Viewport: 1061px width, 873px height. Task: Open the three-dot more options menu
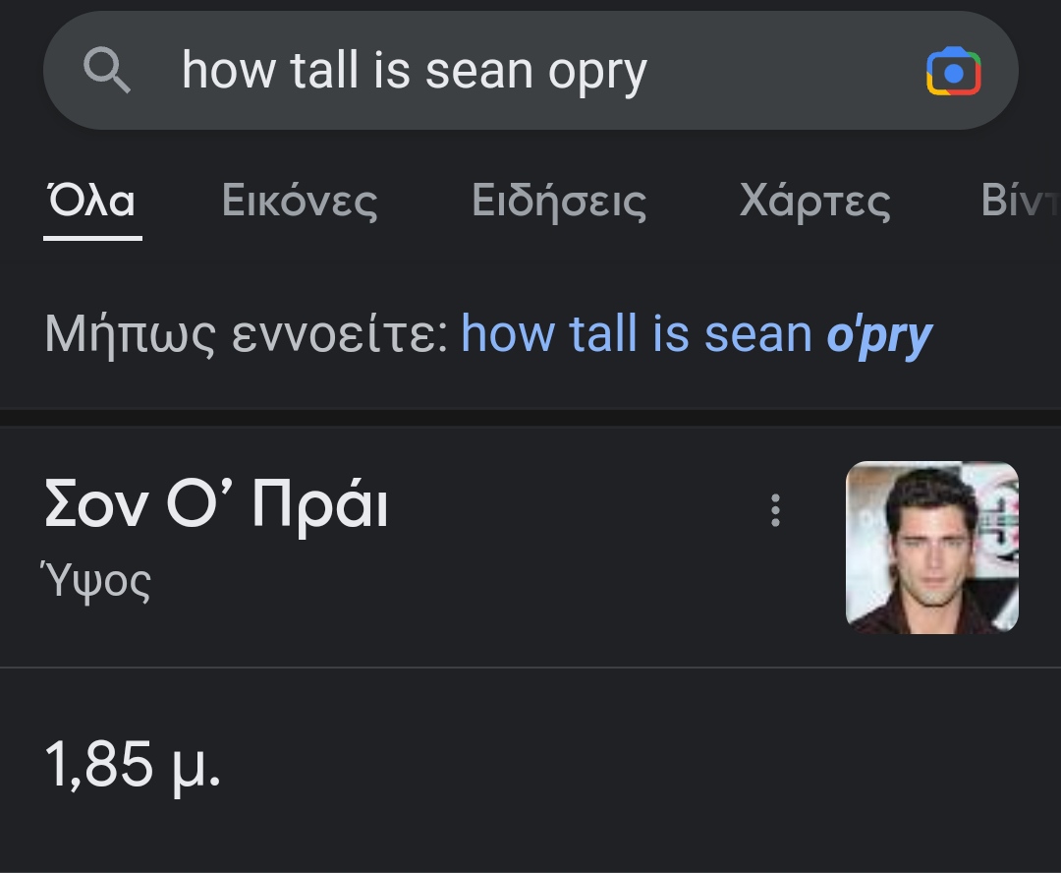pos(775,510)
